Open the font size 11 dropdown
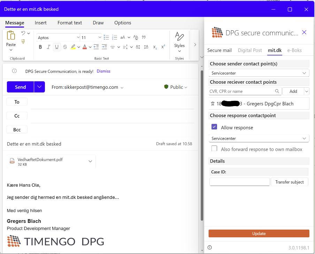This screenshot has height=254, width=315. click(100, 37)
